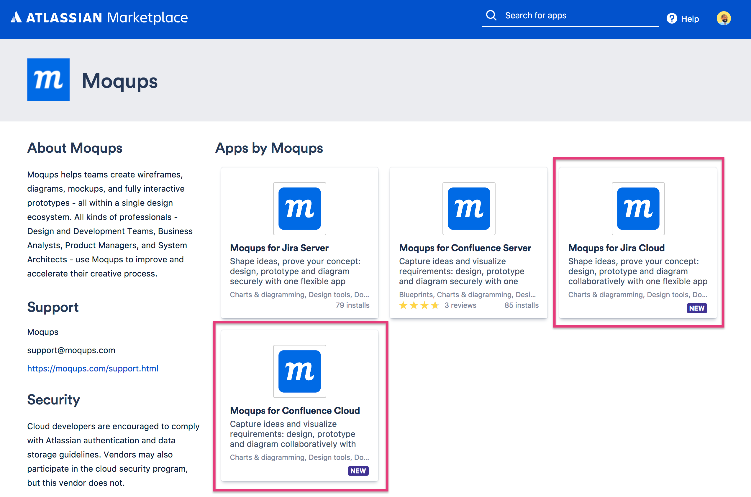Image resolution: width=751 pixels, height=497 pixels.
Task: Click Confluence Cloud card description text
Action: click(293, 434)
